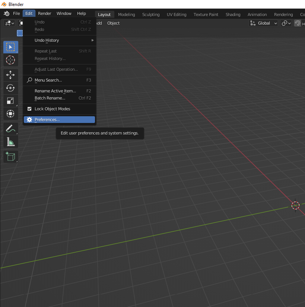Click the Blender logo icon
305x307 pixels.
click(x=7, y=14)
